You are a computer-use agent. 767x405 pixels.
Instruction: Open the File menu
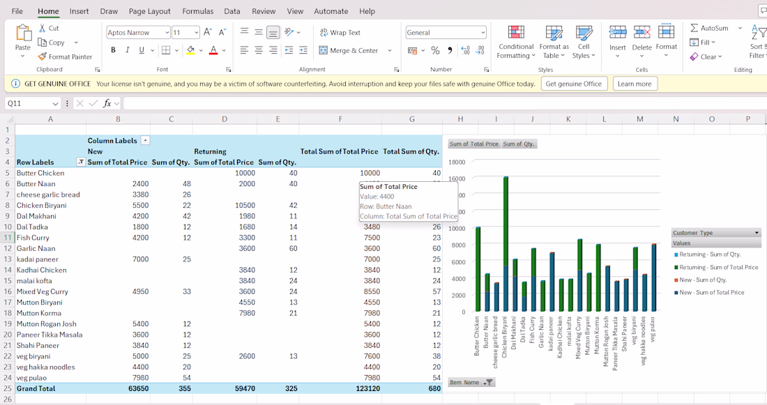pyautogui.click(x=17, y=11)
